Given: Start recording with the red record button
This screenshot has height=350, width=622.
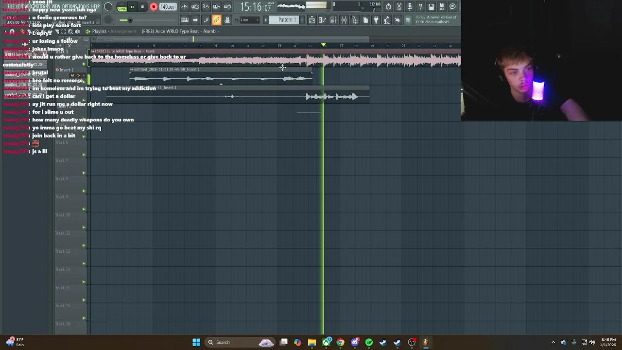Looking at the screenshot, I should click(154, 7).
